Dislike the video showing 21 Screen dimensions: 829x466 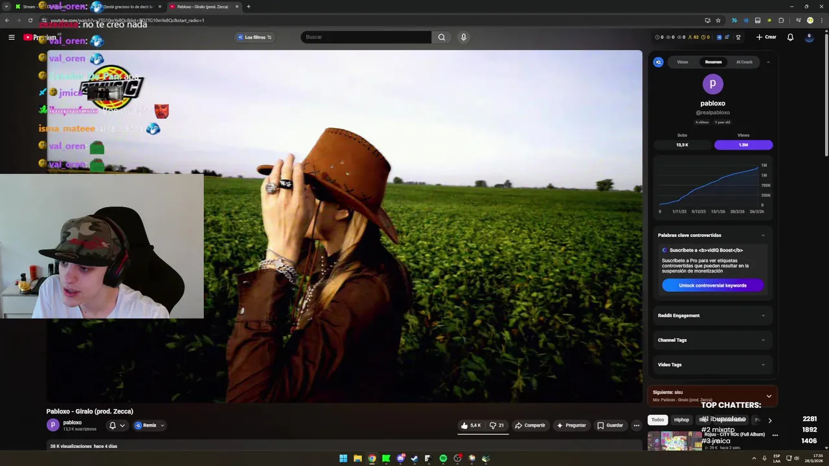click(x=497, y=425)
